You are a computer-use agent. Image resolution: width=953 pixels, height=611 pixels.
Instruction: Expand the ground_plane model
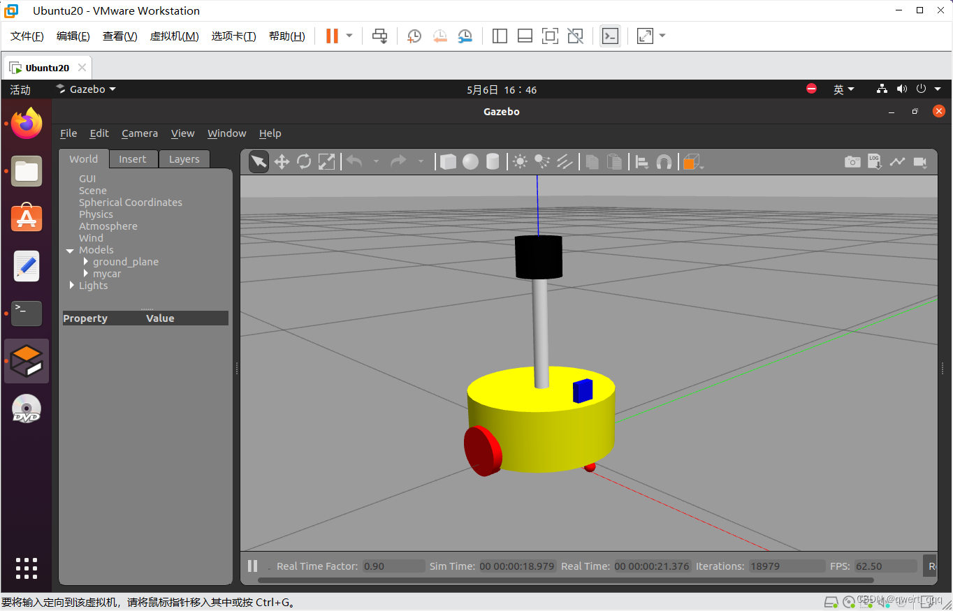coord(85,262)
